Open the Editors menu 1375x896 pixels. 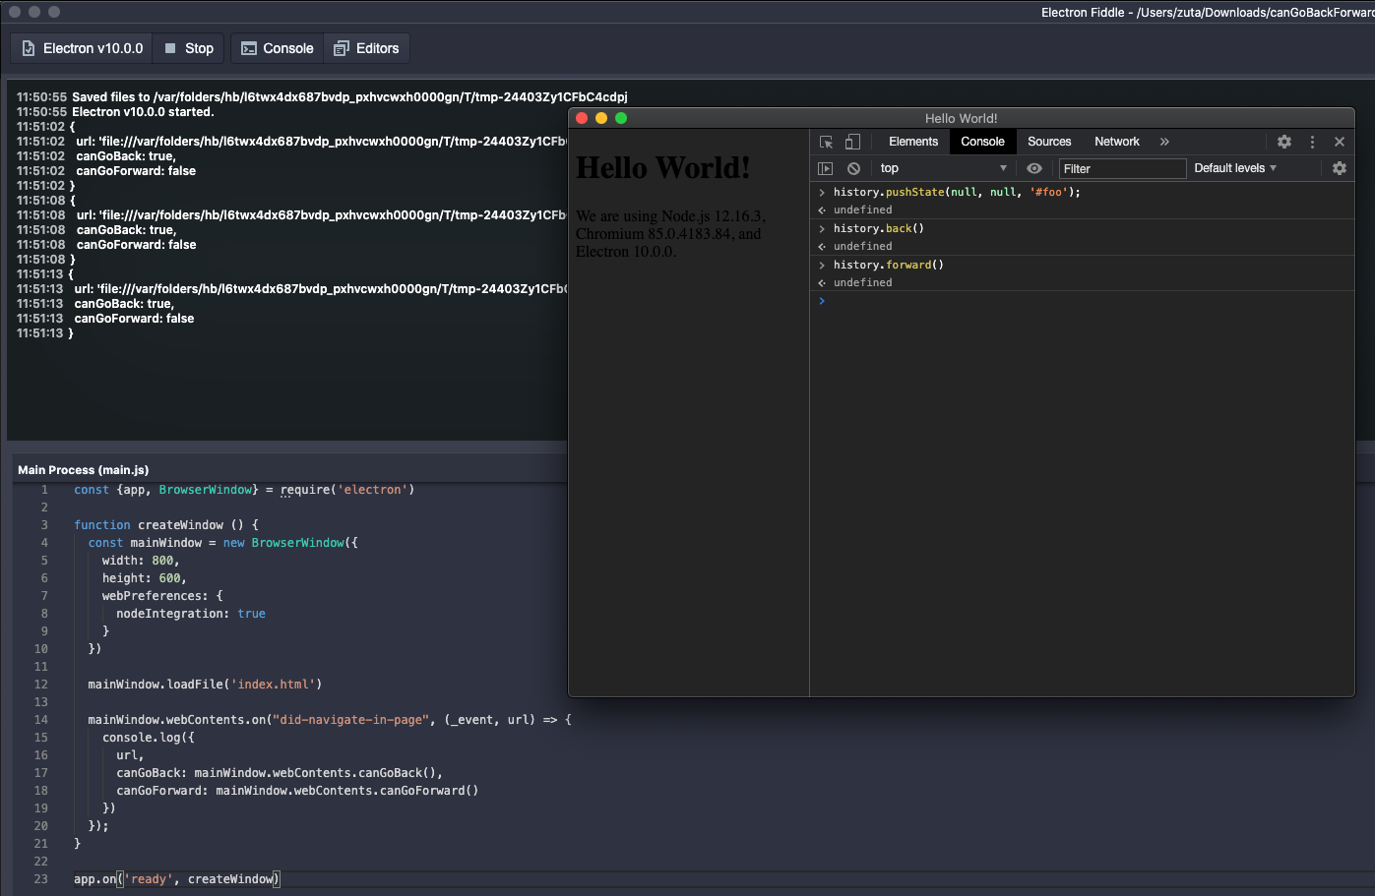366,47
